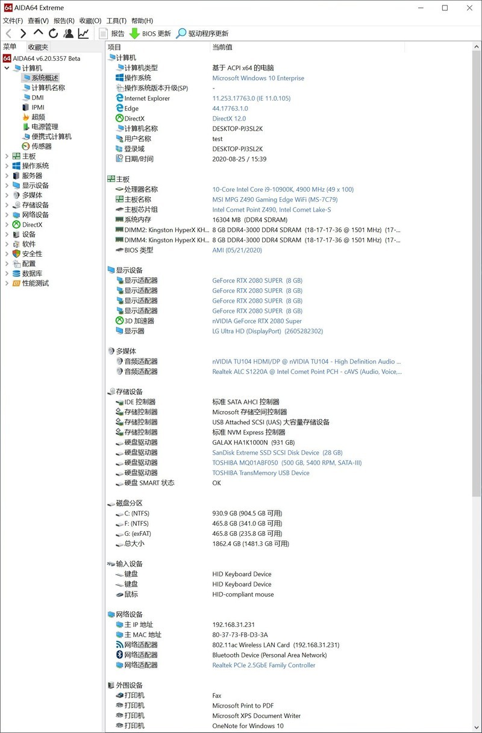The height and width of the screenshot is (733, 482).
Task: Click the 安全性 shield icon
Action: coord(16,254)
